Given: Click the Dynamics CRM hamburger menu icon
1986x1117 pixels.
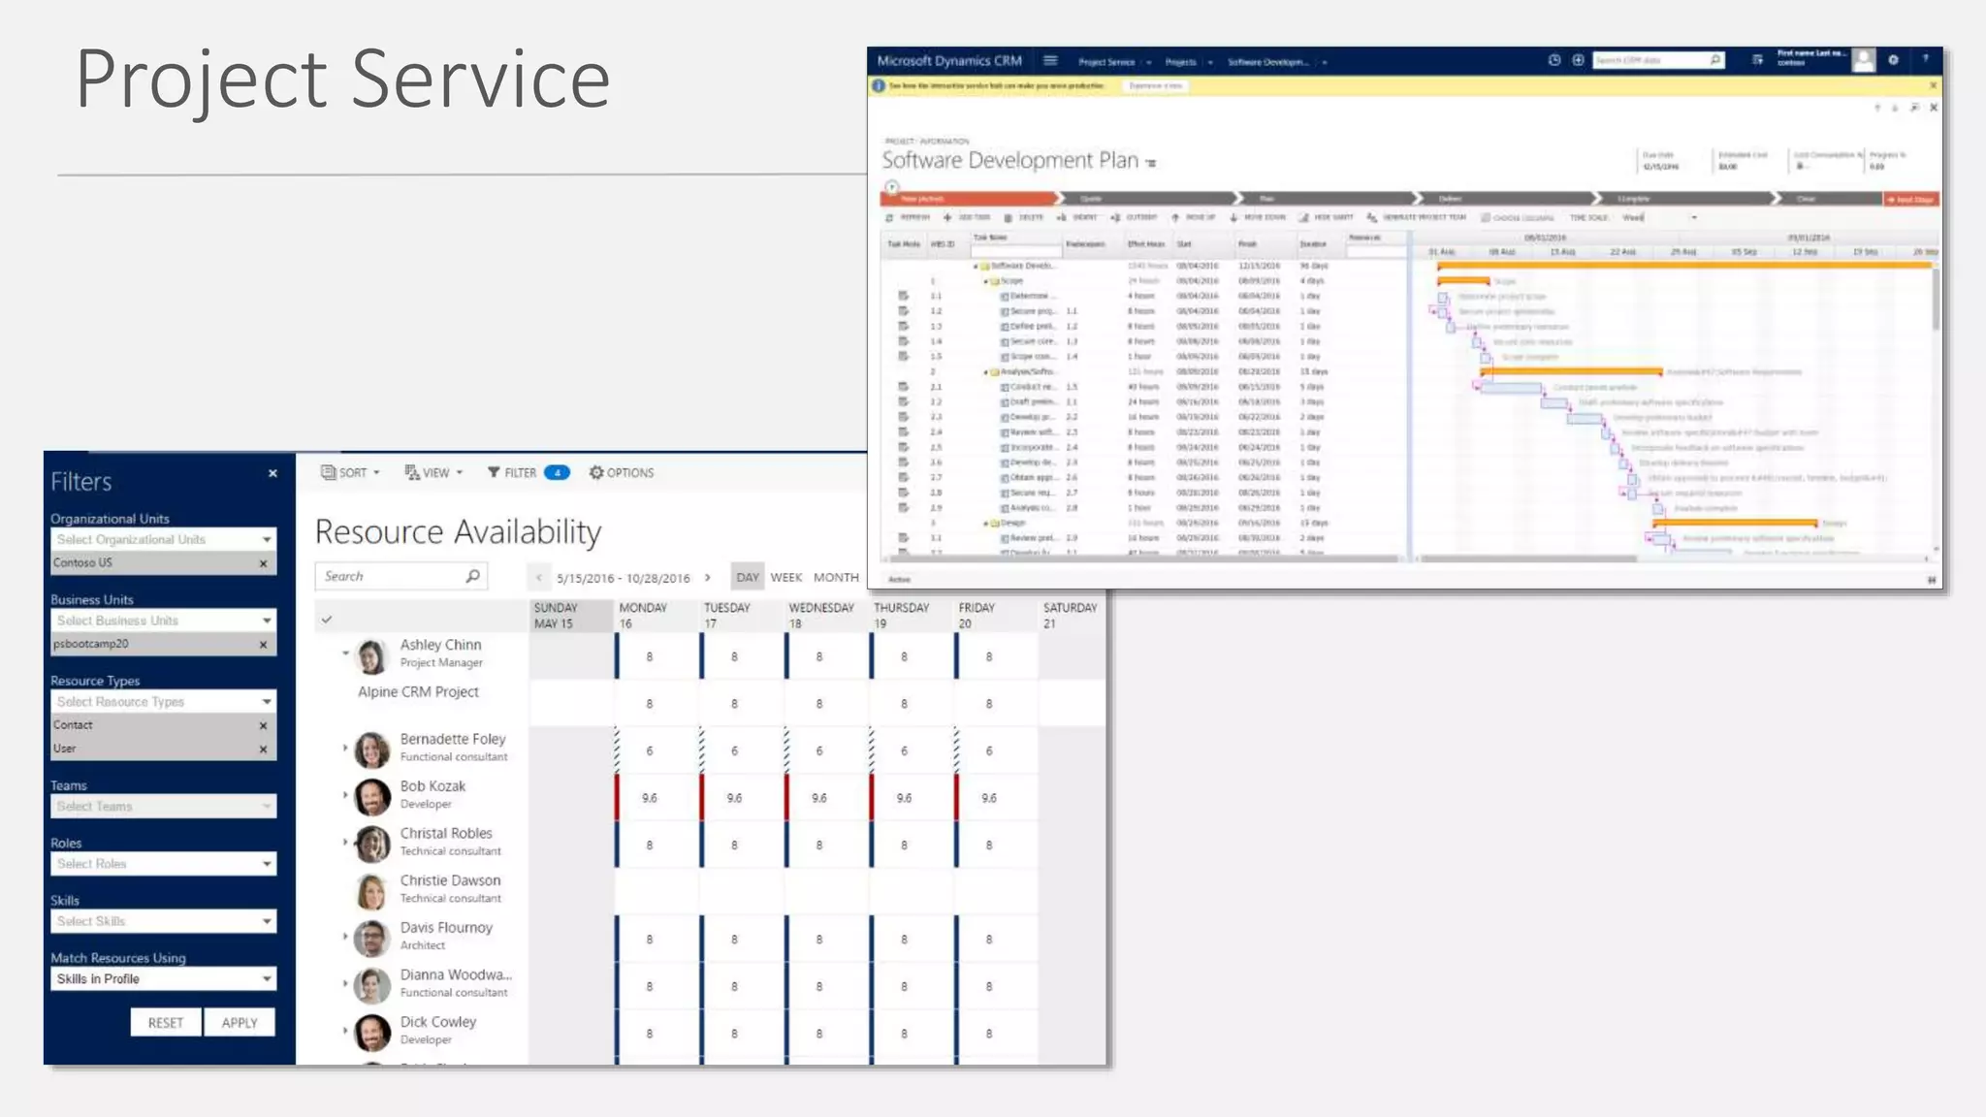Looking at the screenshot, I should pyautogui.click(x=1050, y=61).
